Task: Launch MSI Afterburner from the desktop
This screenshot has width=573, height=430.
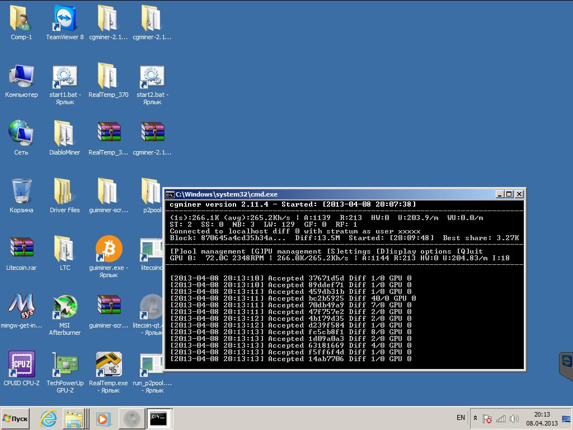Action: [x=65, y=306]
